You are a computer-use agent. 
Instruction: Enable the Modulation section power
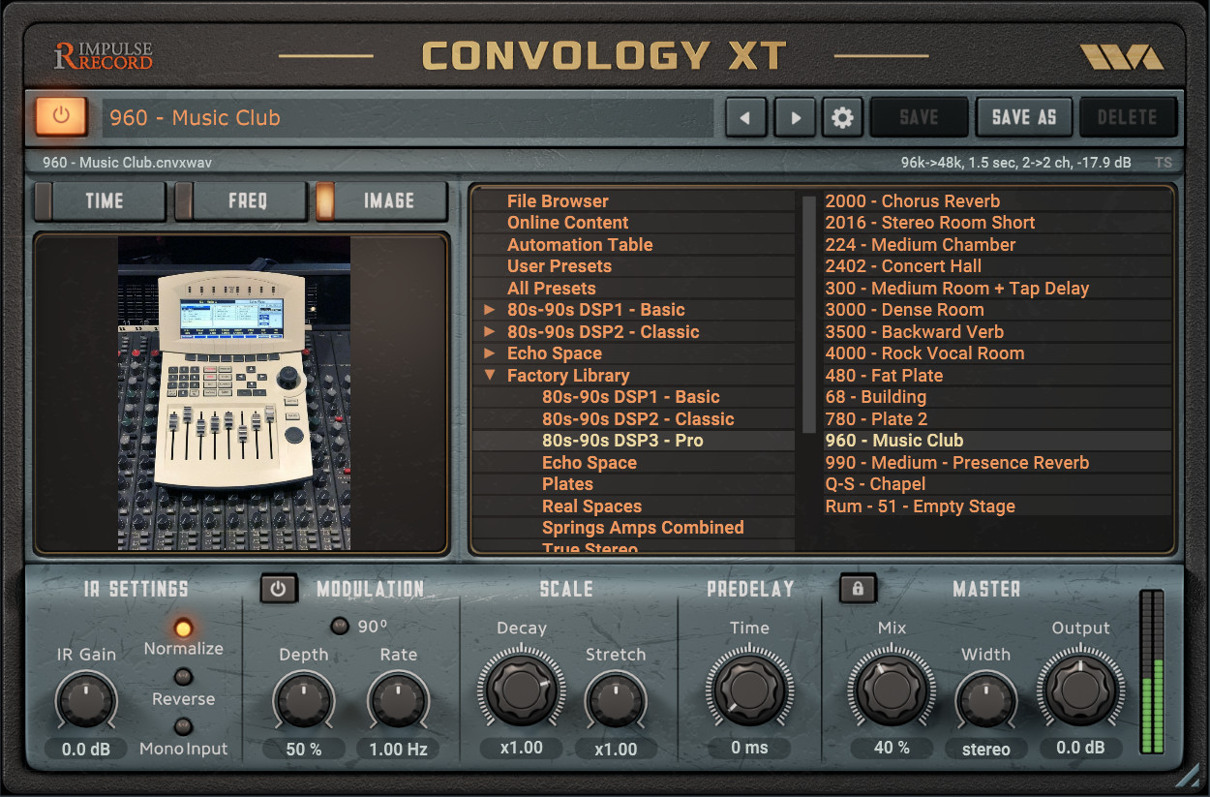pyautogui.click(x=279, y=588)
